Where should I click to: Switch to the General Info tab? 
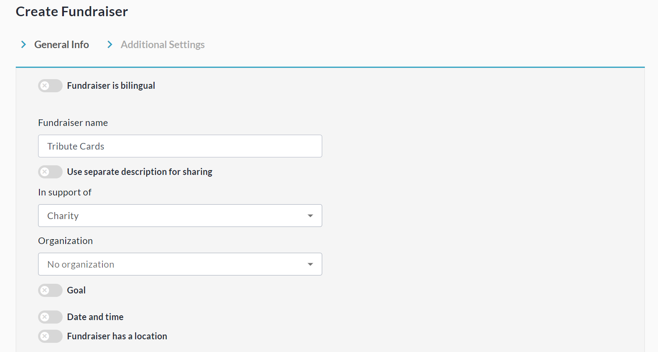pos(61,45)
